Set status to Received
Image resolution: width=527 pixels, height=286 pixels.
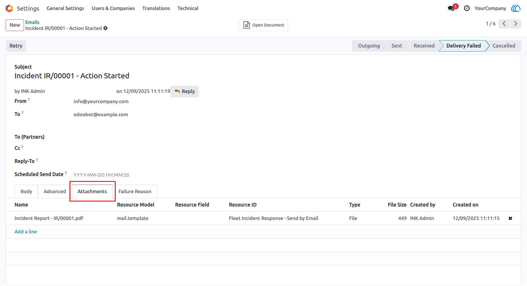pyautogui.click(x=424, y=46)
